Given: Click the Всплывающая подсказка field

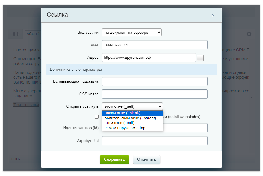Looking at the screenshot, I should click(155, 81).
